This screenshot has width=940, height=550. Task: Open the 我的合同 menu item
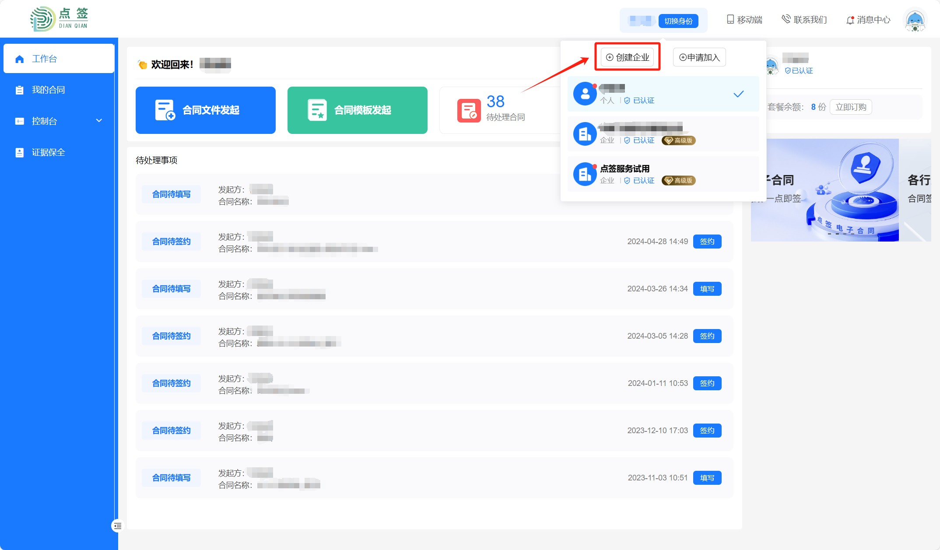(59, 90)
